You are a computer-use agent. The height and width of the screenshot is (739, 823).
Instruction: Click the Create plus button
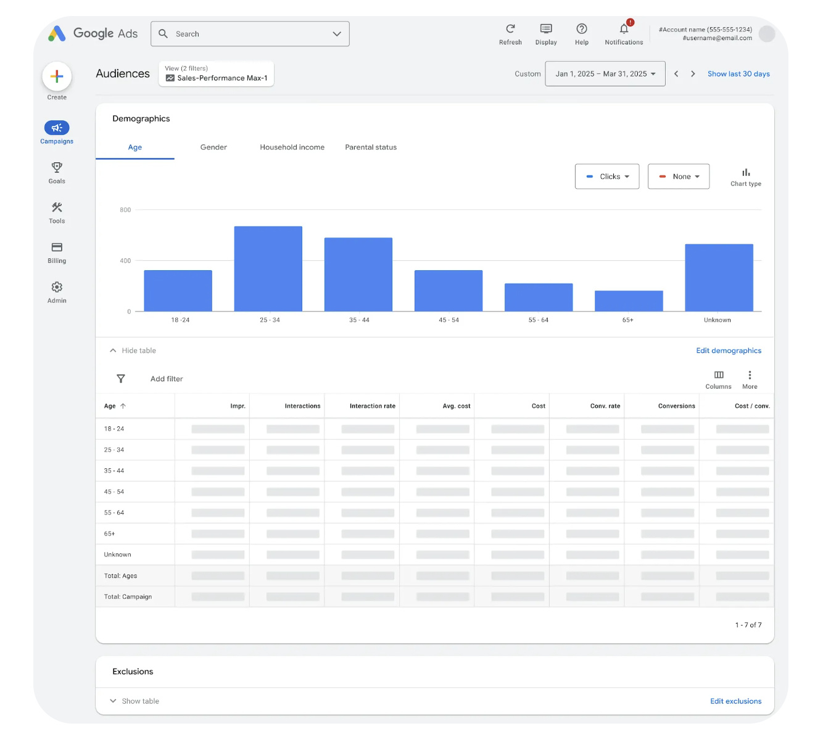pyautogui.click(x=57, y=76)
